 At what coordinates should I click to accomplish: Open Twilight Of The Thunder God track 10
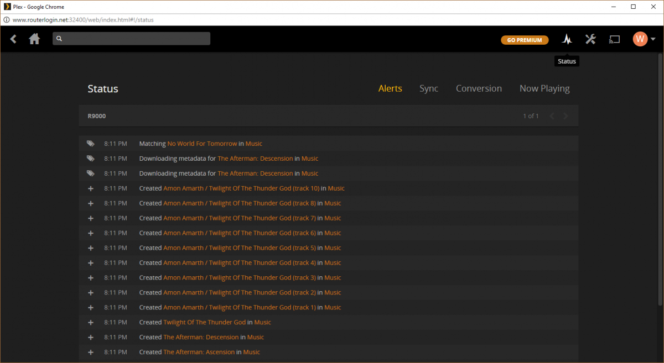point(241,188)
